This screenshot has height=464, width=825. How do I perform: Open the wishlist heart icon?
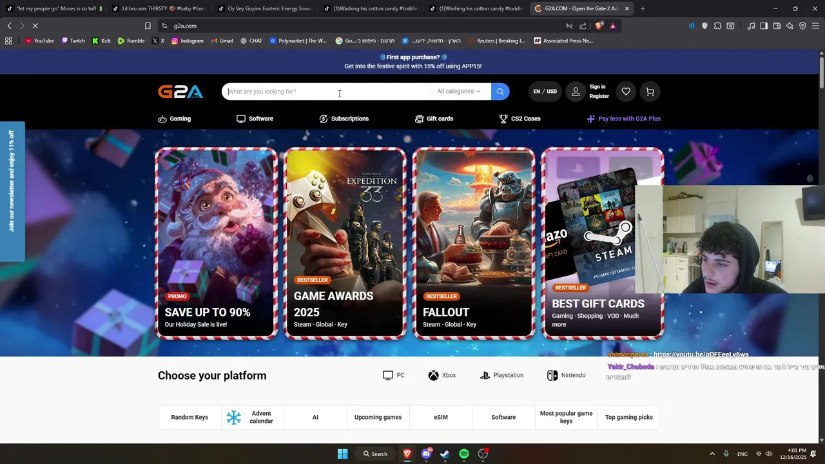(626, 92)
